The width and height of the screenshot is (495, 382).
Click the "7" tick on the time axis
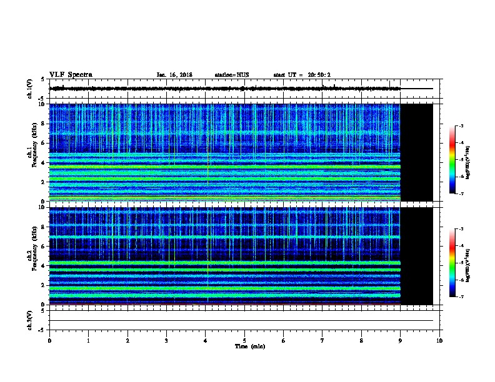coord(322,341)
